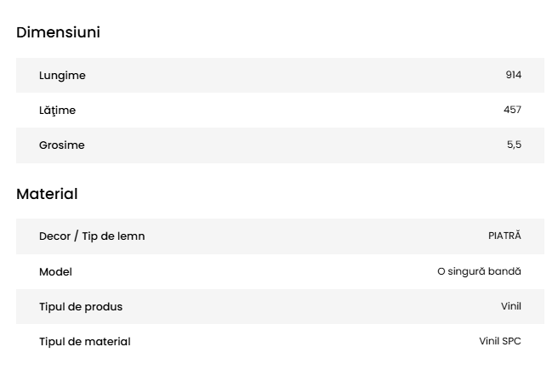The image size is (558, 381).
Task: Click the middle of the shaded Grosime row
Action: pos(280,145)
